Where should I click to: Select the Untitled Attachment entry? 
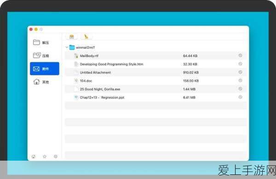tap(95, 73)
